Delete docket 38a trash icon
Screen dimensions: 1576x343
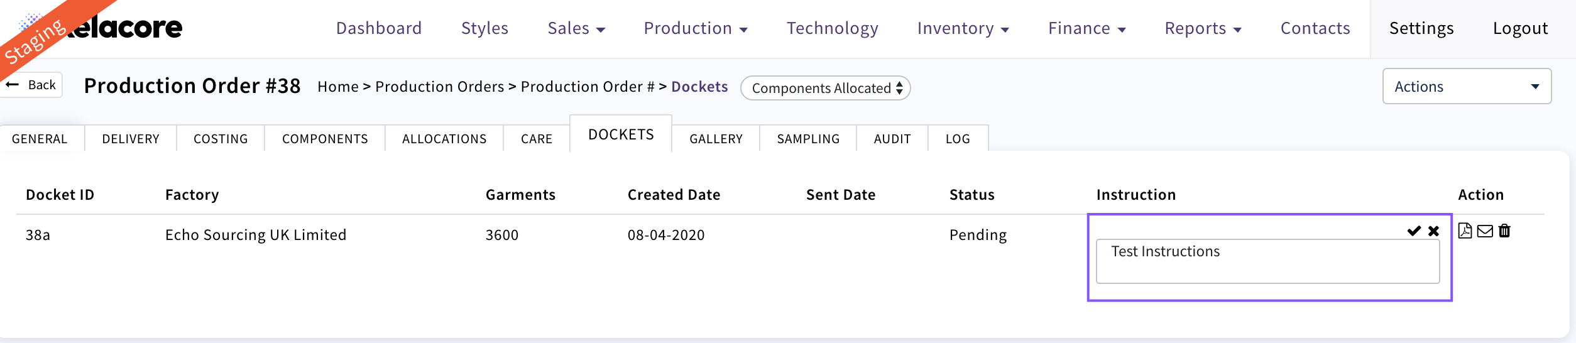click(1504, 231)
